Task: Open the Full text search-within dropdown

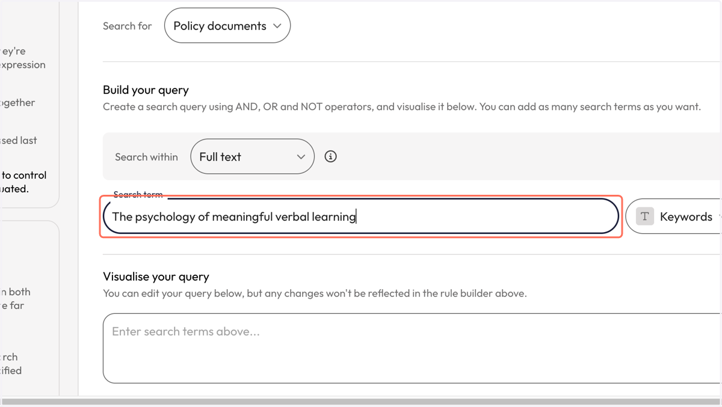Action: [x=252, y=157]
